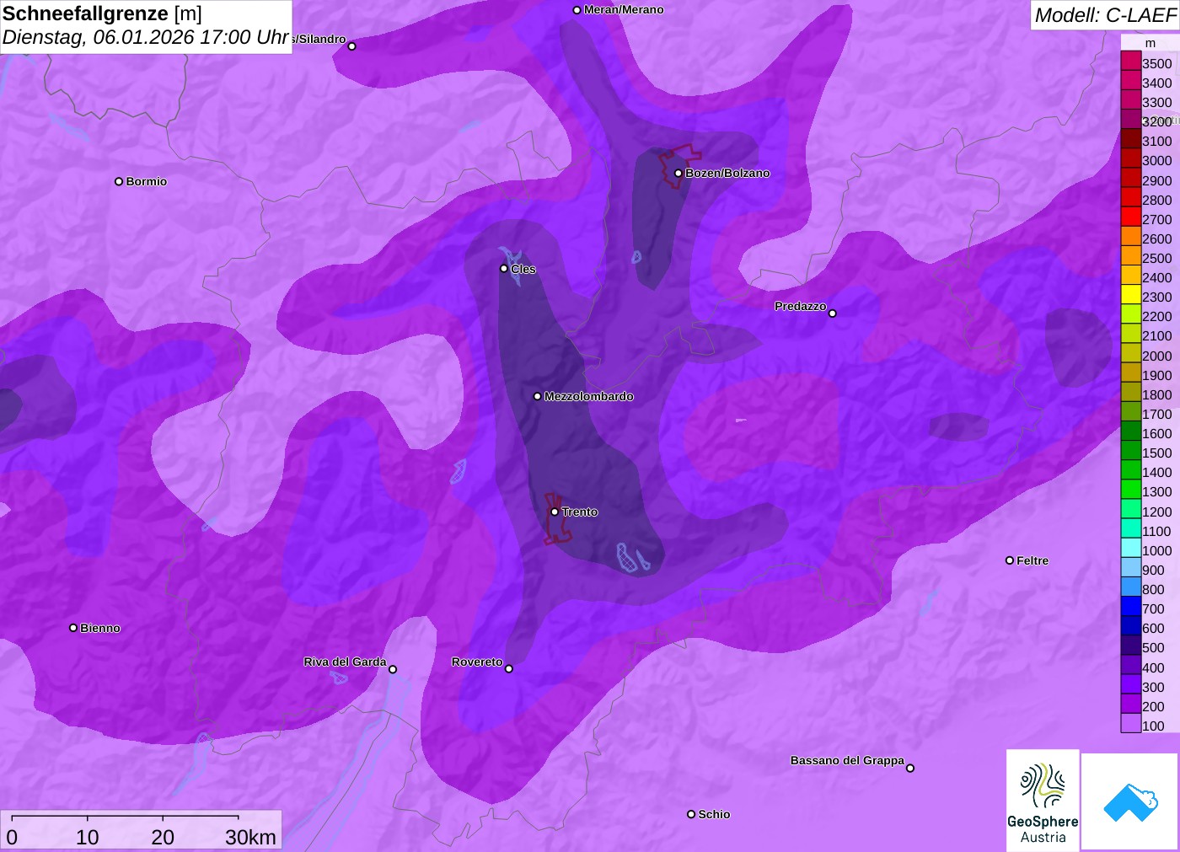1180x852 pixels.
Task: Click the 'Mezzolombardo' label text
Action: click(589, 396)
